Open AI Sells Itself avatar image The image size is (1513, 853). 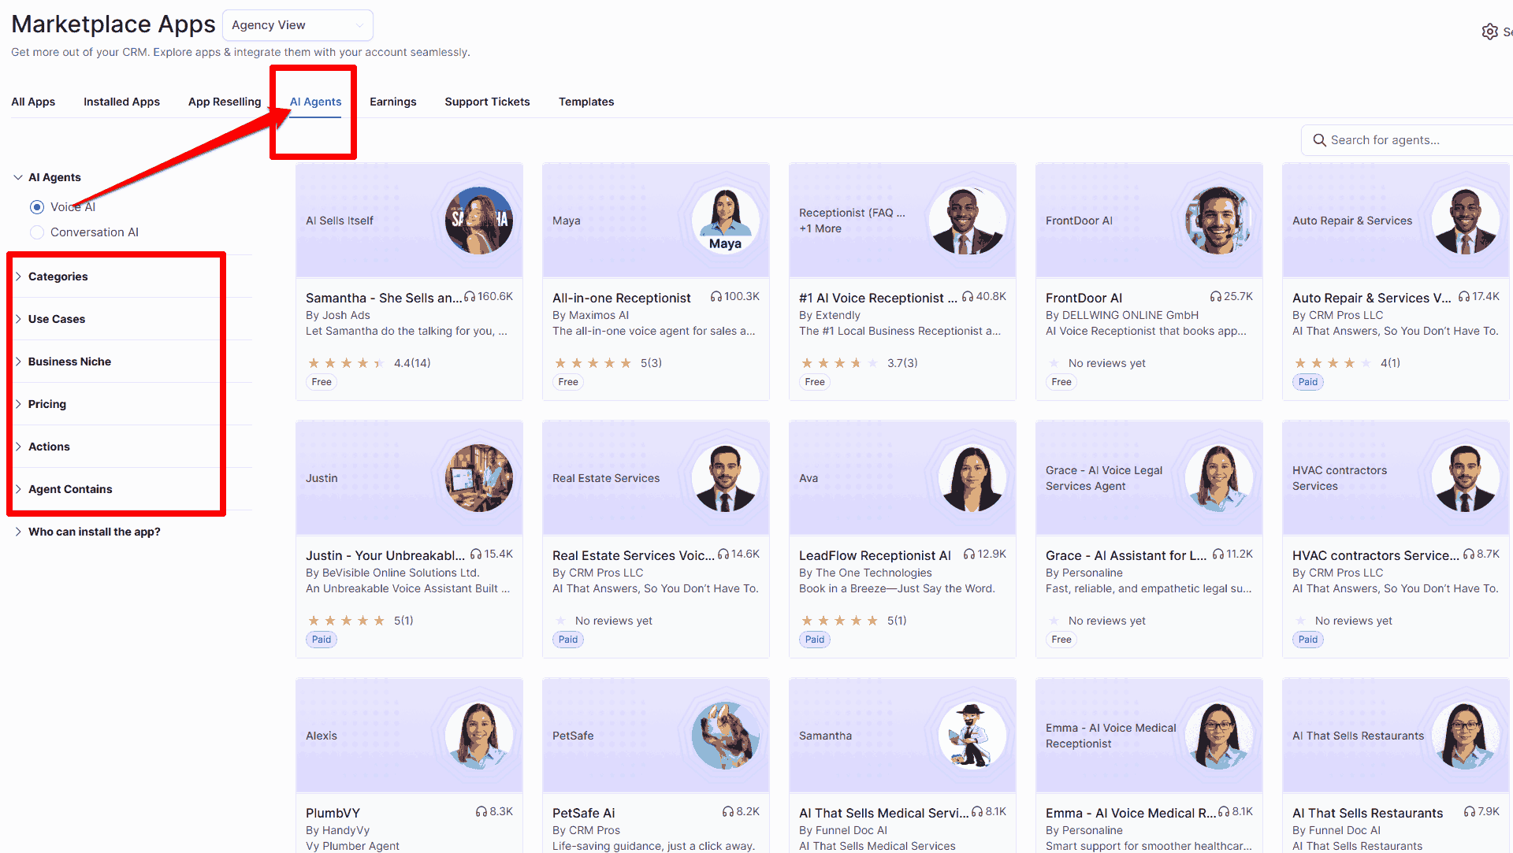pyautogui.click(x=479, y=221)
